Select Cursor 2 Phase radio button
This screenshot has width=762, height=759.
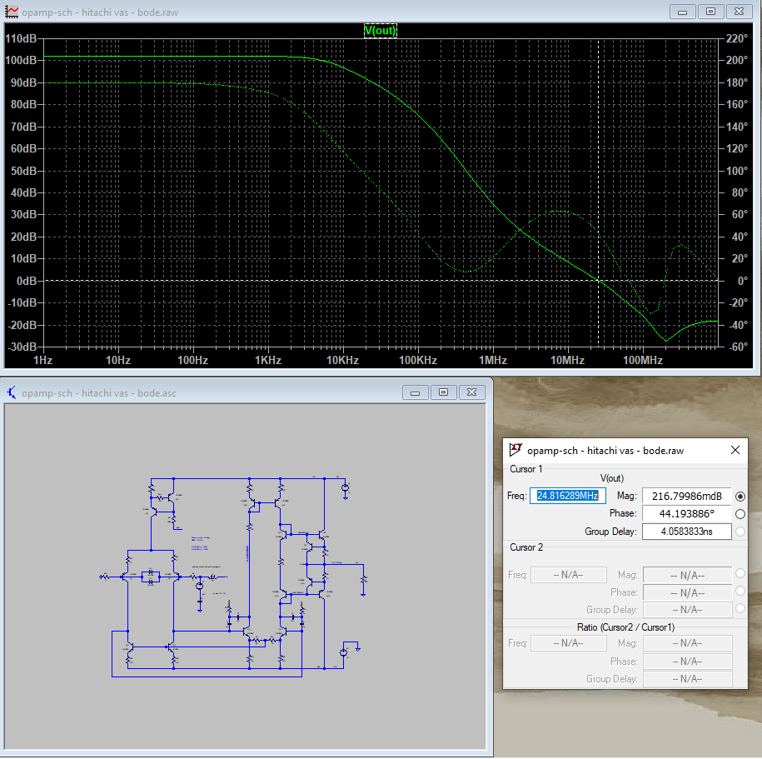coord(740,591)
